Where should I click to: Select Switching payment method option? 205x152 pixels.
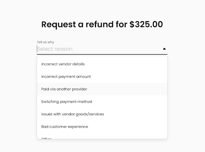pos(102,102)
